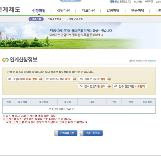Screen dimensions: 161x156
Task: Click step 05 접수 연금기관 사후관리
Action: tap(130, 86)
